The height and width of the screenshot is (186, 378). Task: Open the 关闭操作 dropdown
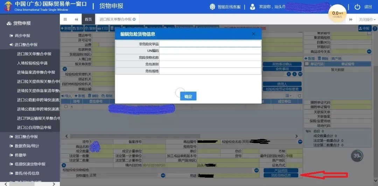(x=367, y=20)
